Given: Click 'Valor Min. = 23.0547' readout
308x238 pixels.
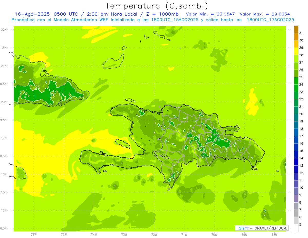Looking at the screenshot, I should click(210, 14).
